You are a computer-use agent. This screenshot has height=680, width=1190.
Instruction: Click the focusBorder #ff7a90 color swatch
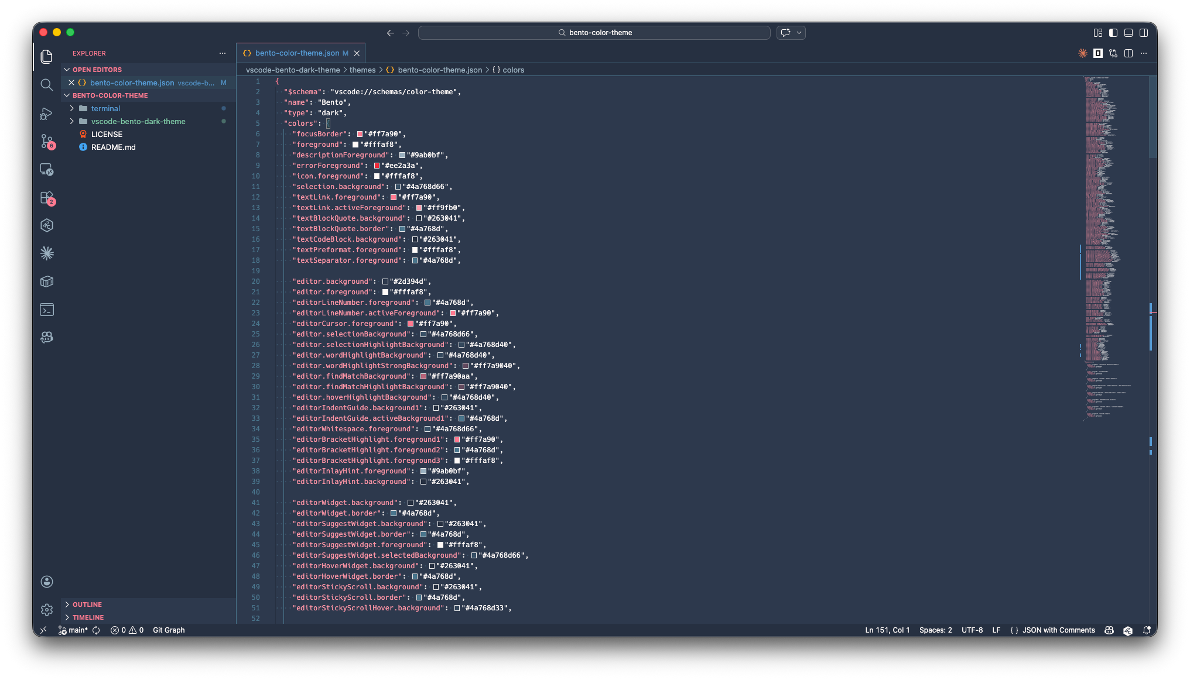pyautogui.click(x=360, y=134)
